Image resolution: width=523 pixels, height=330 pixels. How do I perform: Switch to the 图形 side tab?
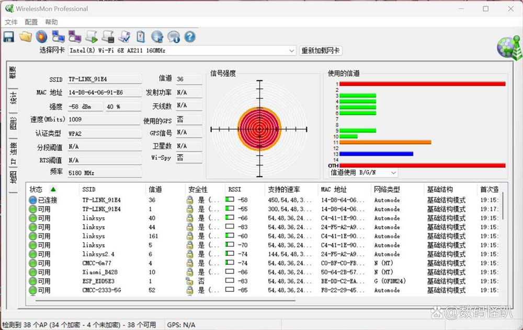pyautogui.click(x=13, y=123)
